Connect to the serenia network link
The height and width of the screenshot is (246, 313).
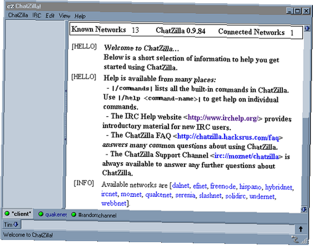185,195
